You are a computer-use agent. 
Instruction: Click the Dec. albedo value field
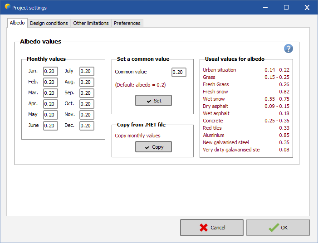[x=87, y=126]
